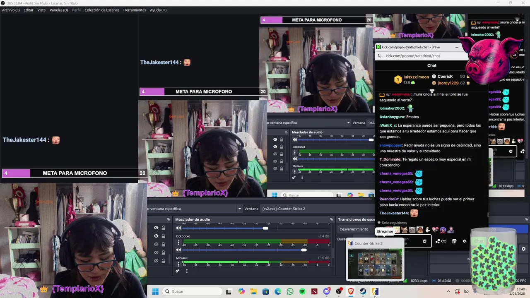Toggle the lock on the first large source row
Screen dimensions: 530x298
tap(163, 228)
